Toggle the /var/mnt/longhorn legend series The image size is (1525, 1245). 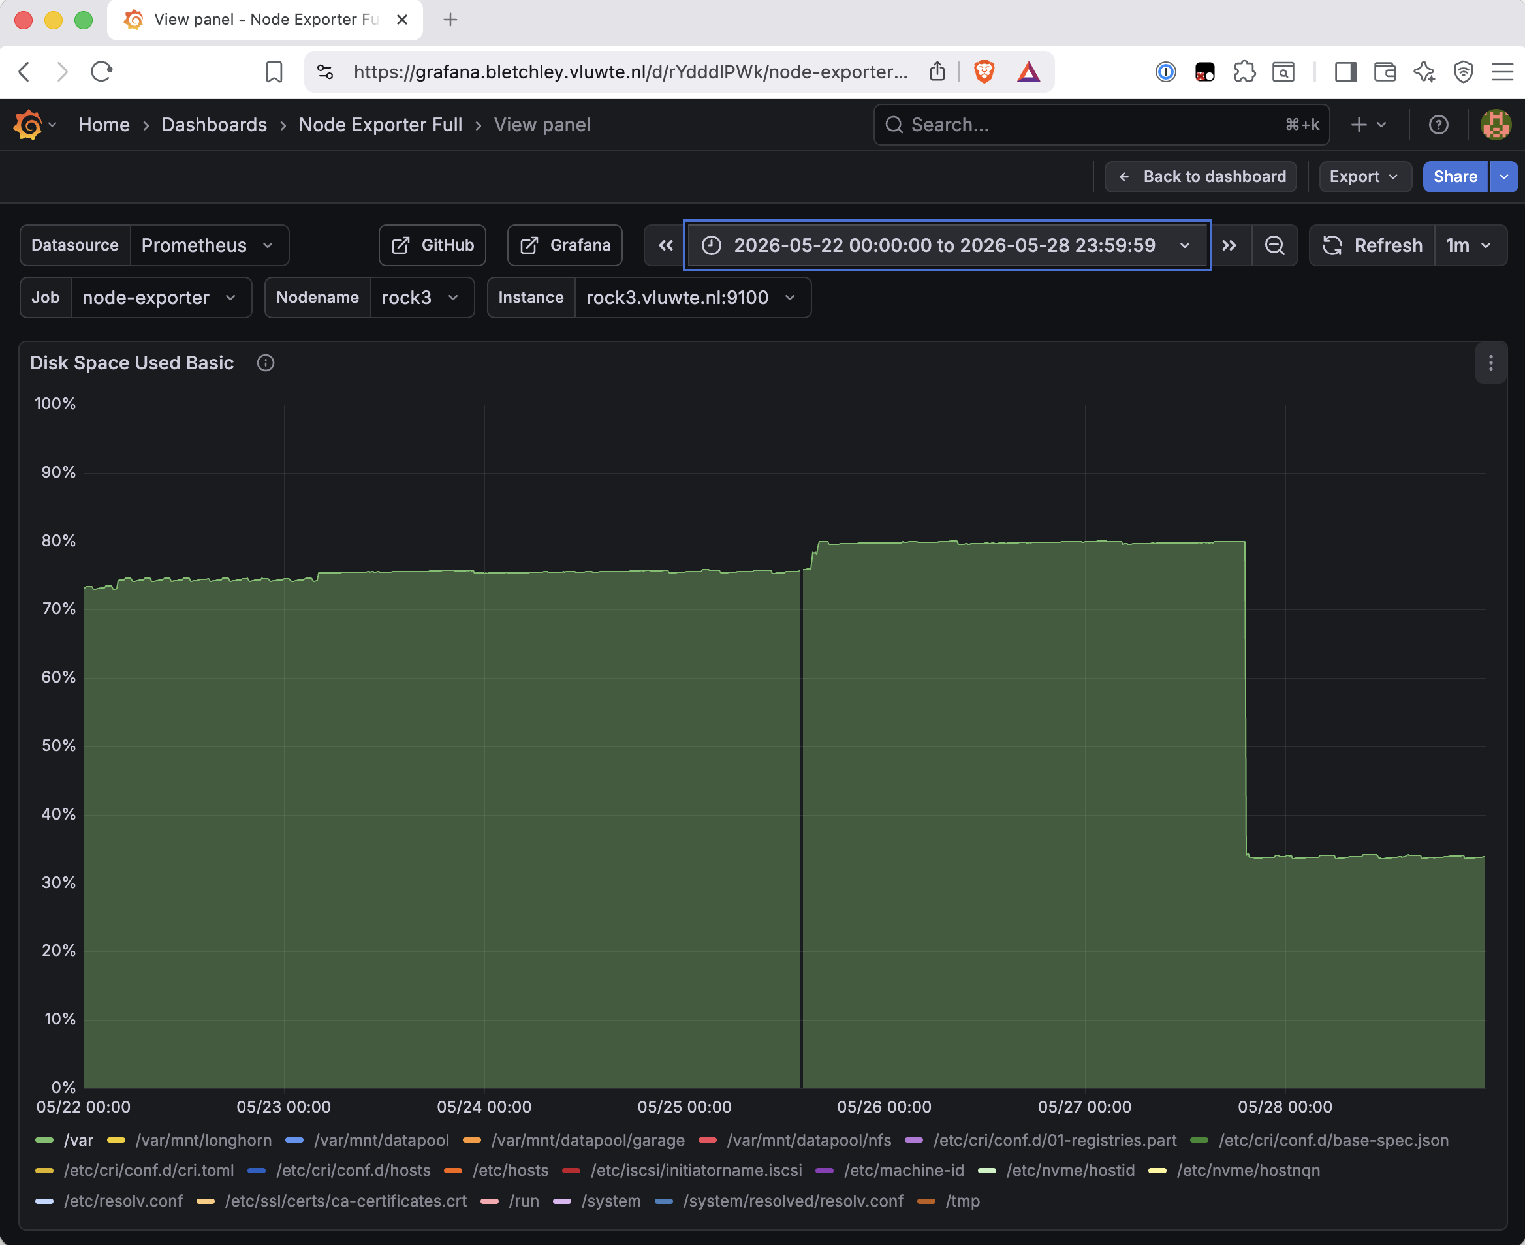tap(204, 1141)
